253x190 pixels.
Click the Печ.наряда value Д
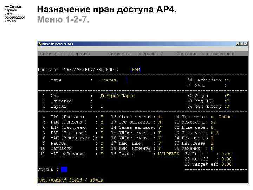pyautogui.click(x=212, y=138)
